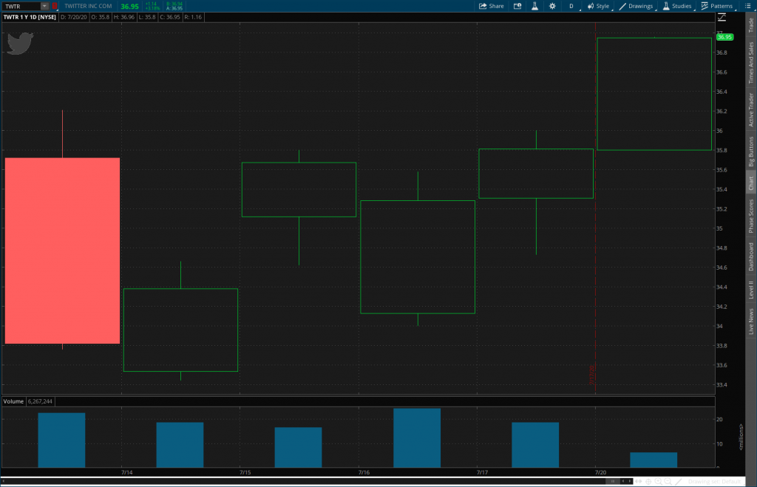The width and height of the screenshot is (757, 487).
Task: Click the small 7/20 volume bar
Action: coord(654,460)
